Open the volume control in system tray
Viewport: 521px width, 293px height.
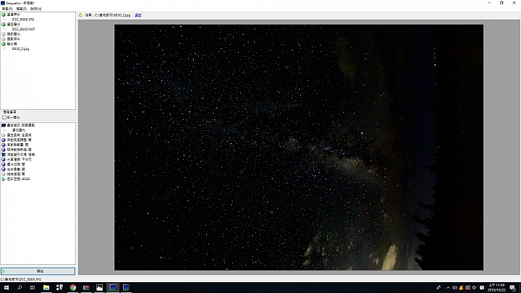(x=454, y=288)
